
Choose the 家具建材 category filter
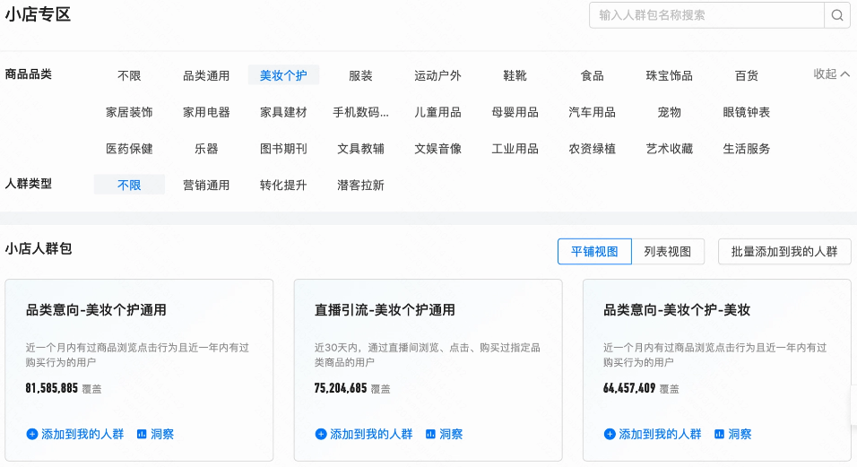(283, 112)
